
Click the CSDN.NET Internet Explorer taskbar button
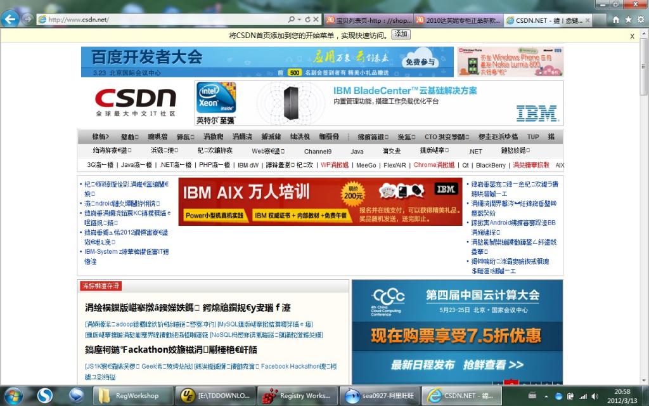pyautogui.click(x=462, y=396)
